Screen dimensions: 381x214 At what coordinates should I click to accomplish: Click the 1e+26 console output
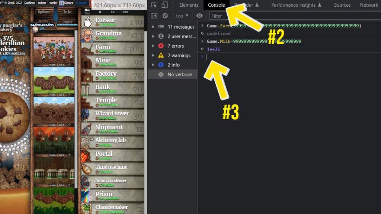click(x=213, y=49)
